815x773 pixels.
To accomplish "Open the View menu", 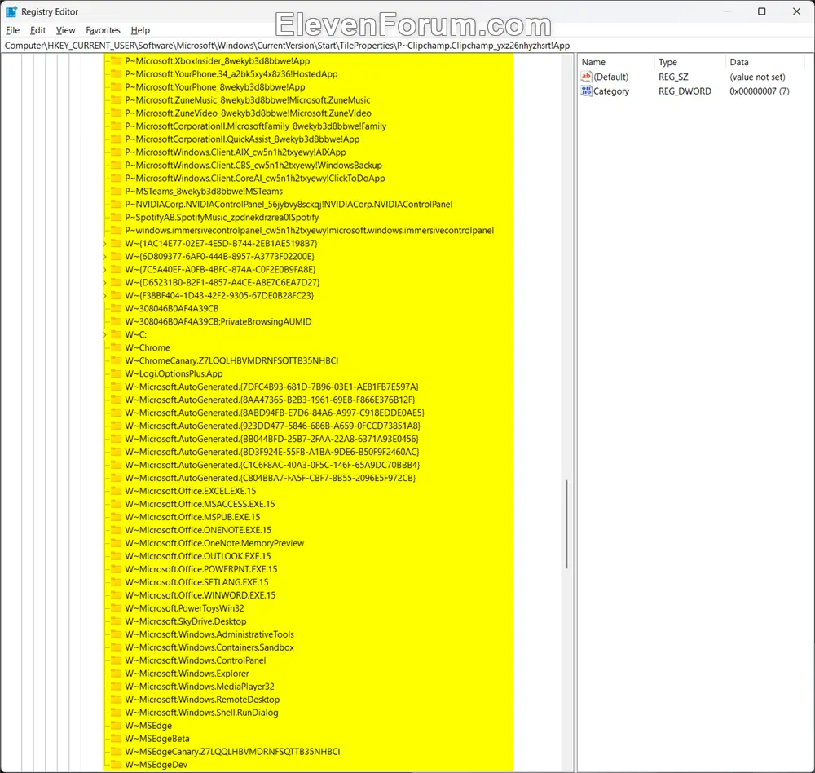I will 65,30.
